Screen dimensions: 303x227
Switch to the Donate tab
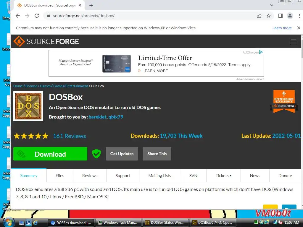[x=285, y=176]
